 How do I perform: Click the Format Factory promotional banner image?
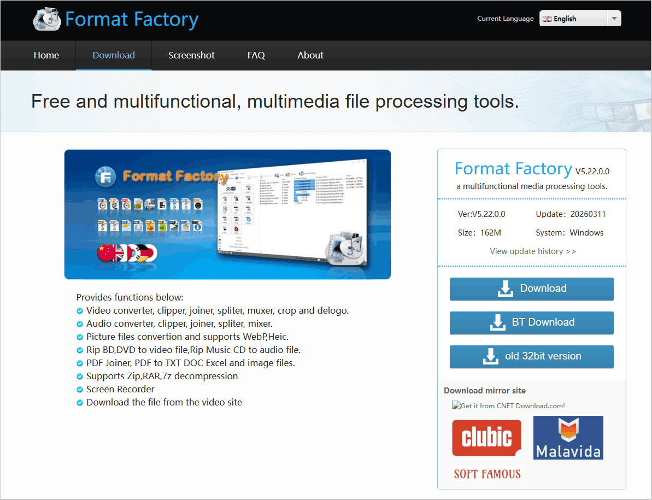point(227,214)
